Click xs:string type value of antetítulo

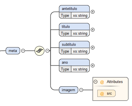(x=80, y=15)
